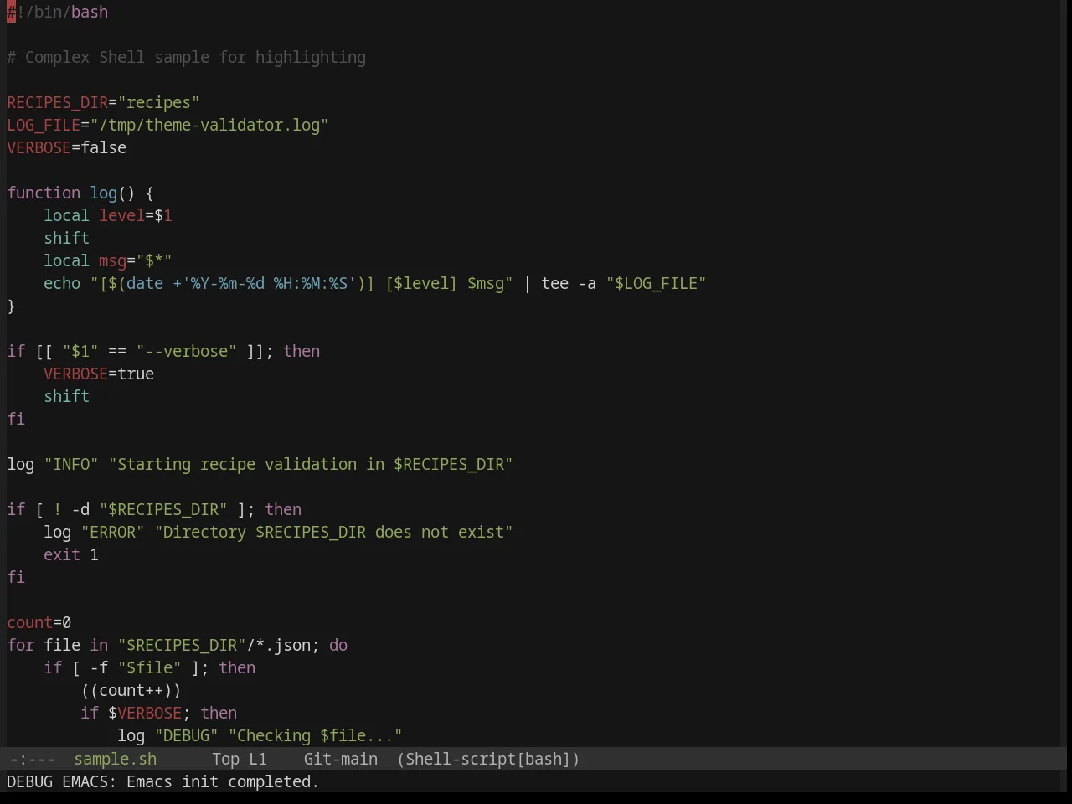Click the first 'fi' keyword after VERBOSE=true
The image size is (1072, 804).
(16, 419)
